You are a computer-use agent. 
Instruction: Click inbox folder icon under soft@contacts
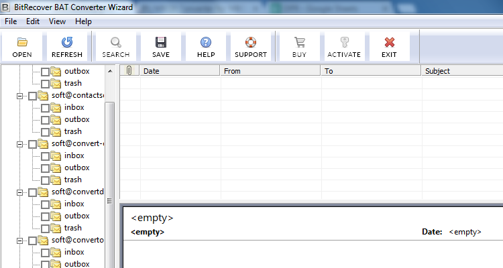click(x=56, y=108)
